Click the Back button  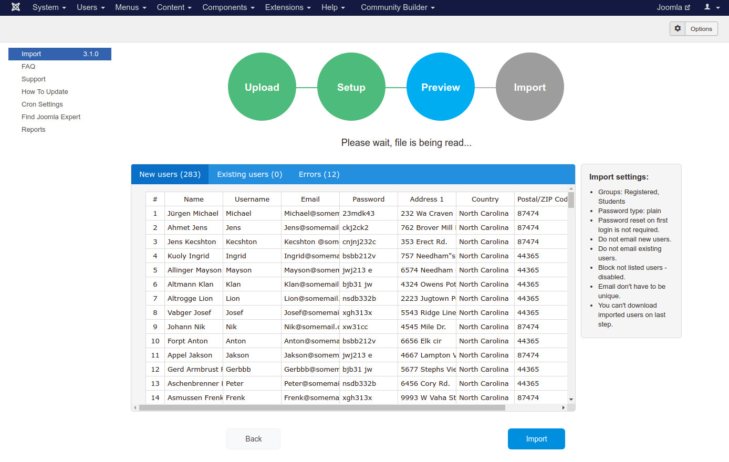click(x=253, y=439)
